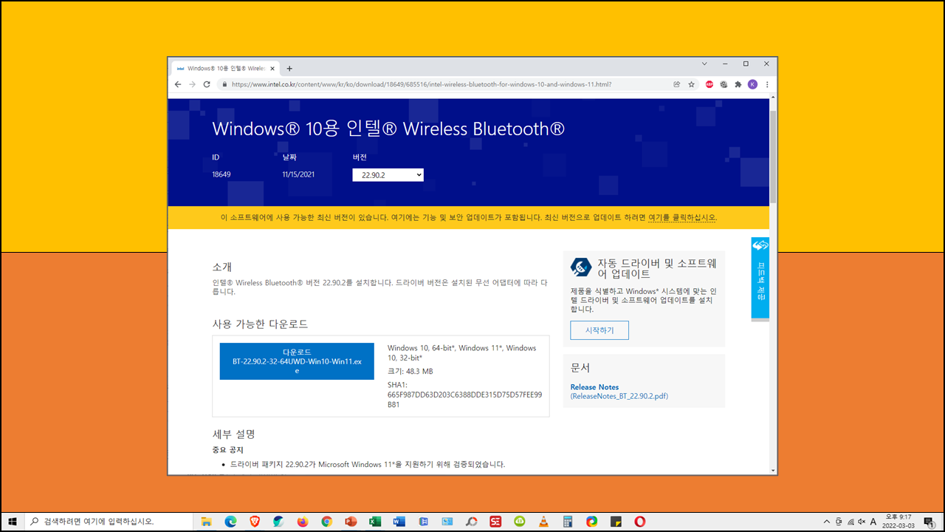Launch VLC media player from taskbar

pyautogui.click(x=544, y=522)
